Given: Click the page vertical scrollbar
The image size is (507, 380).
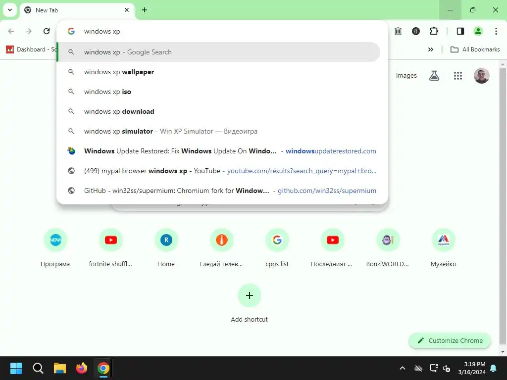Looking at the screenshot, I should [503, 207].
